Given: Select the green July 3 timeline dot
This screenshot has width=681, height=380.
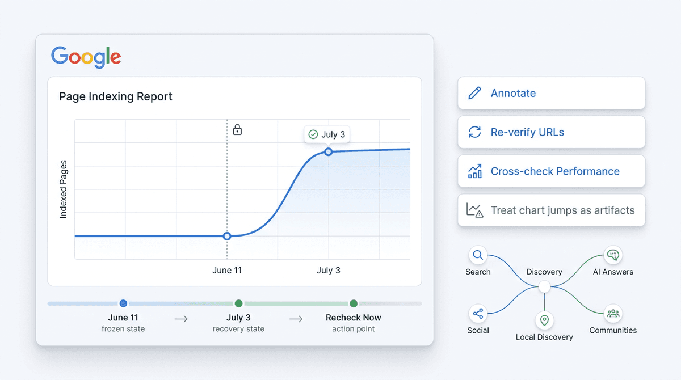Looking at the screenshot, I should [239, 303].
